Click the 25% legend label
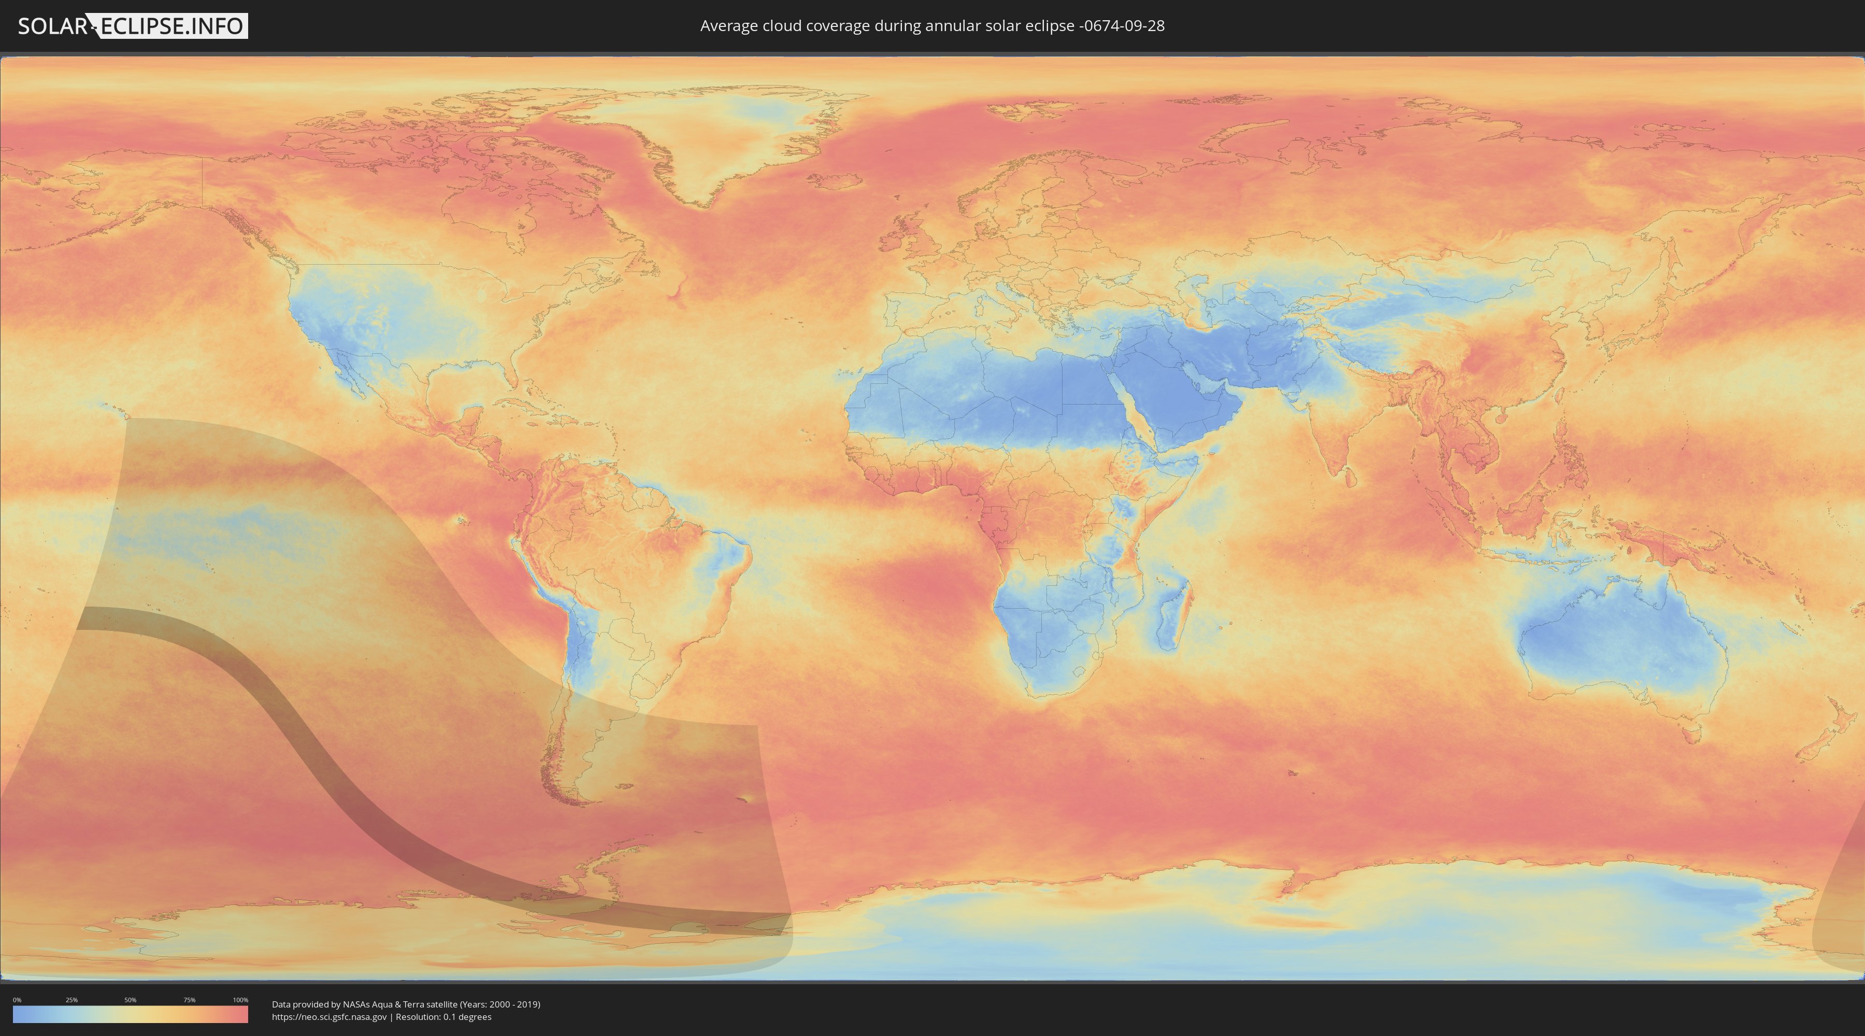 point(71,1000)
